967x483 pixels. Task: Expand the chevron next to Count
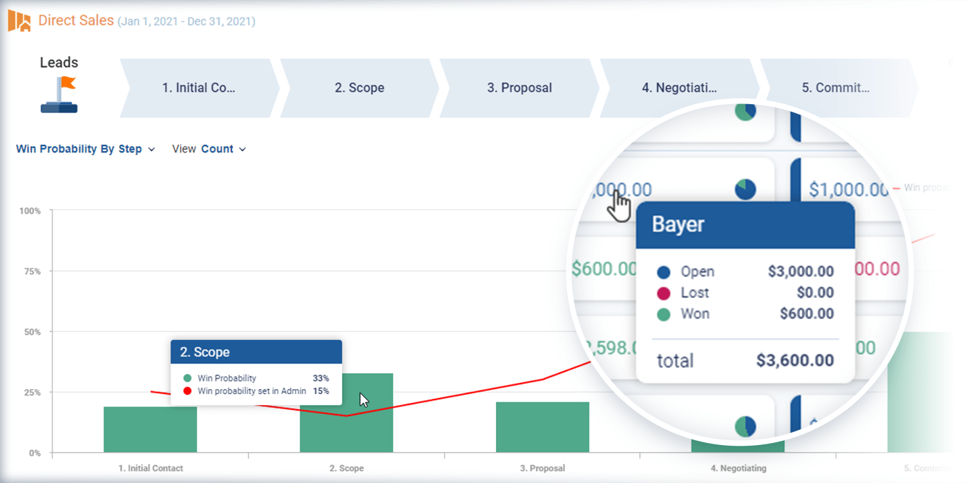242,149
